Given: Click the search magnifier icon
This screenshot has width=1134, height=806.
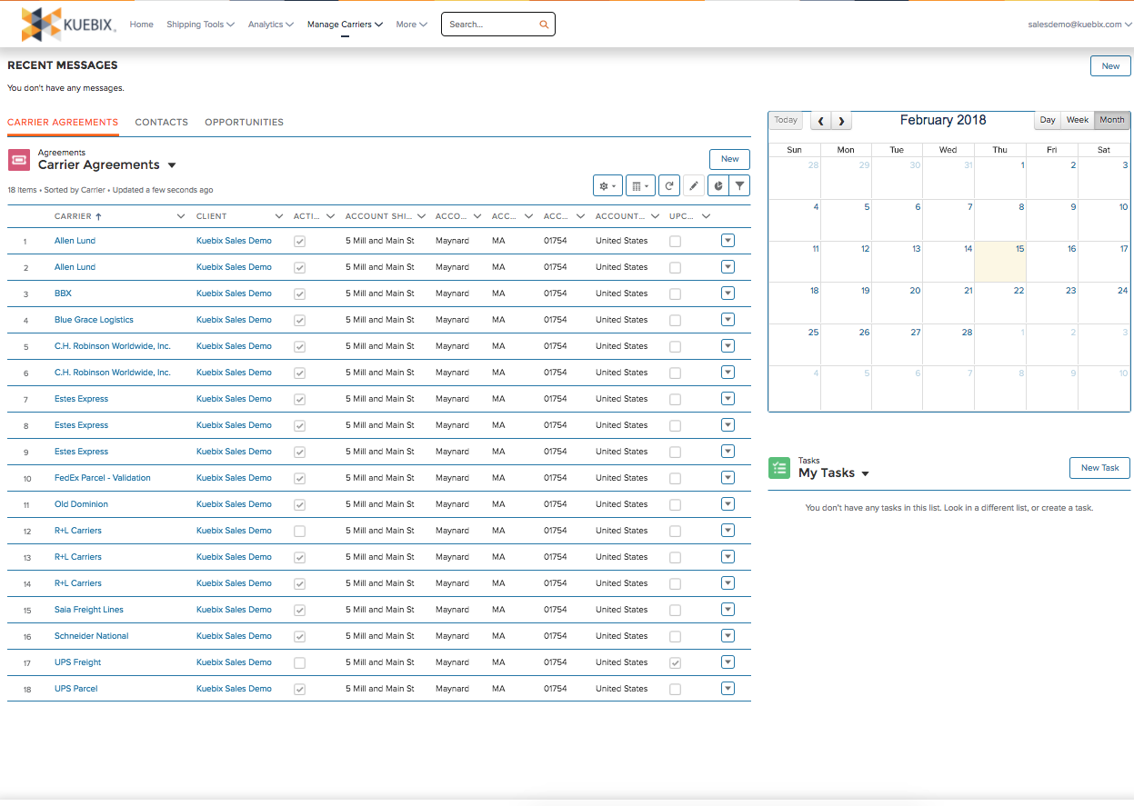Looking at the screenshot, I should [x=544, y=24].
